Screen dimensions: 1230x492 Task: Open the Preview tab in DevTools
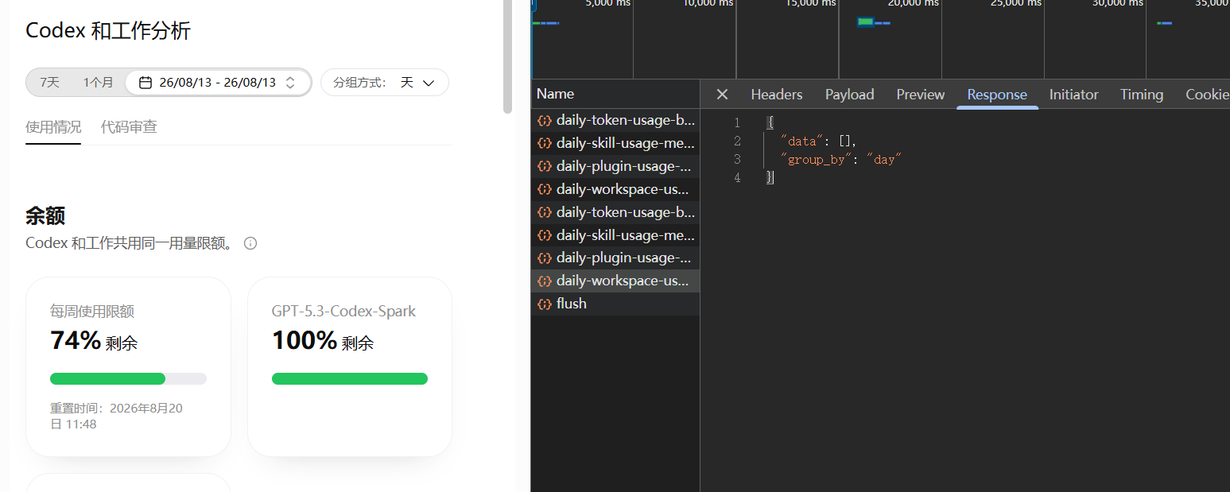(x=921, y=95)
